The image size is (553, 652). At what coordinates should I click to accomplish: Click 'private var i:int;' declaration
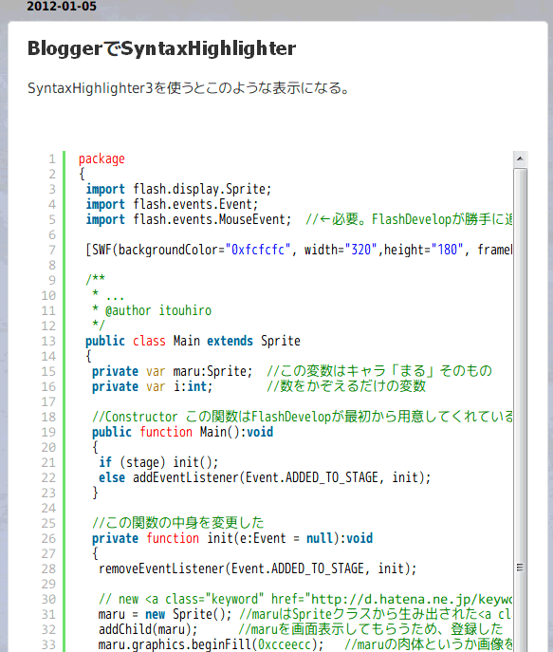click(x=152, y=386)
